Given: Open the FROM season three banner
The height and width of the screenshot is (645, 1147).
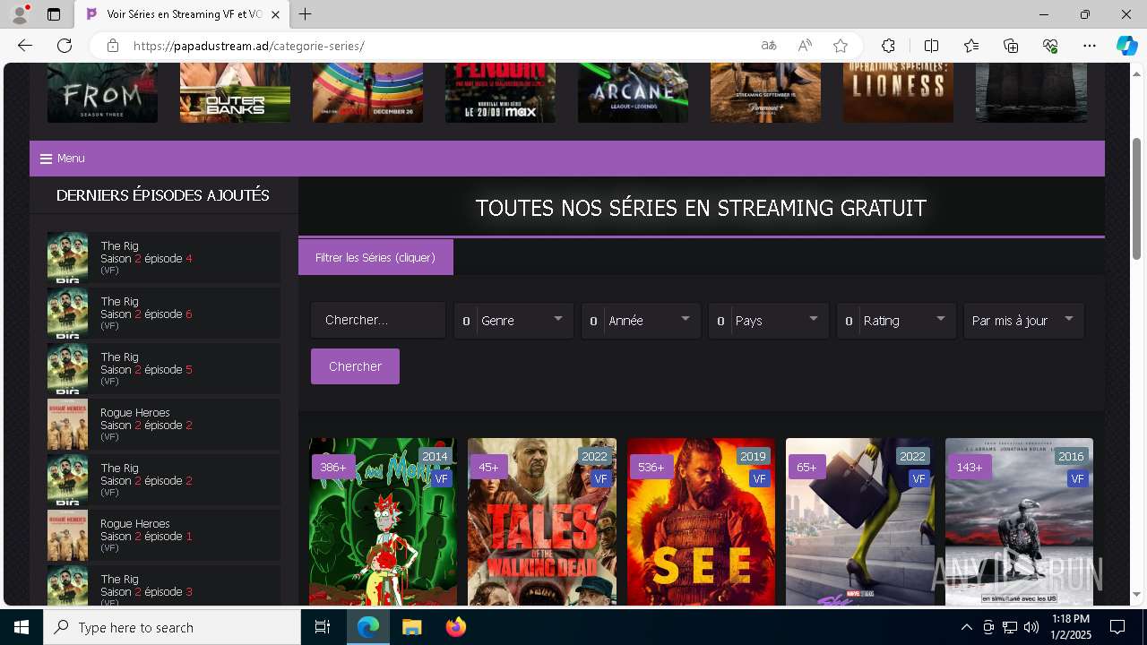Looking at the screenshot, I should tap(102, 93).
